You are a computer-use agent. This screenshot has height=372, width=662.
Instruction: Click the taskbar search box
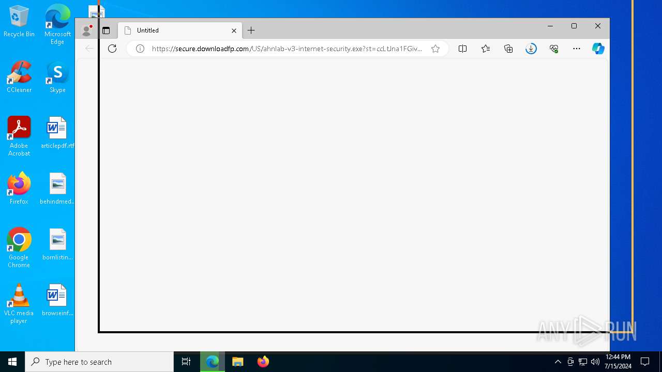pyautogui.click(x=99, y=362)
